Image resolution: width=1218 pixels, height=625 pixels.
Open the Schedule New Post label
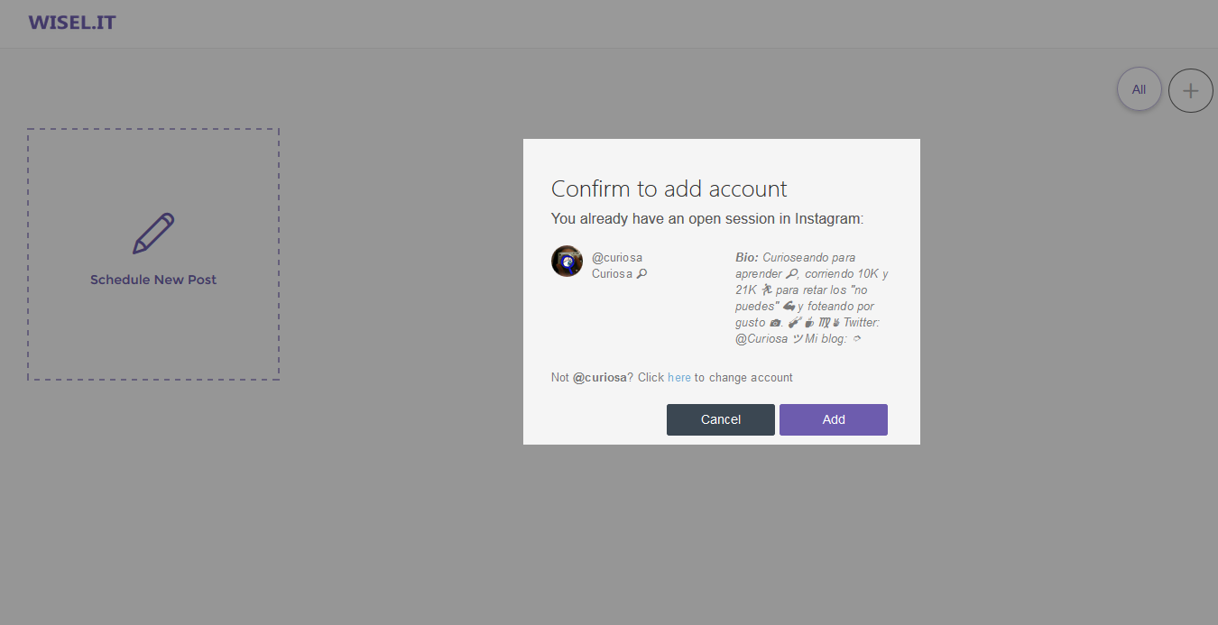coord(153,280)
